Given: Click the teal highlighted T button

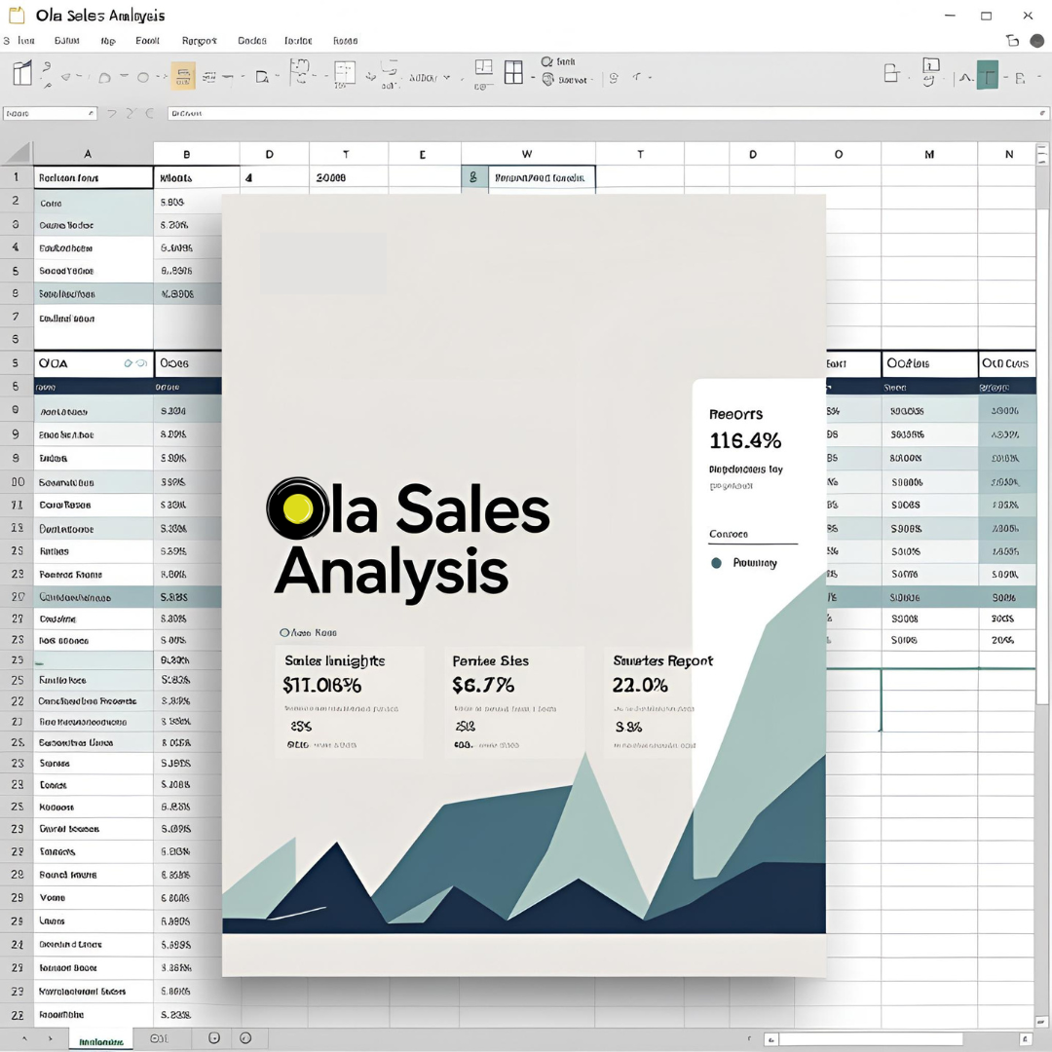Looking at the screenshot, I should 987,74.
